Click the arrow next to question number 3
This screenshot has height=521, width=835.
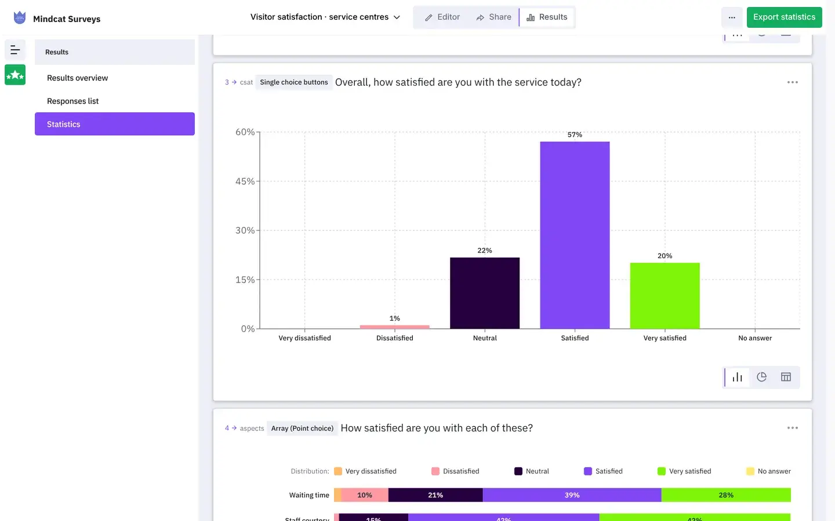point(234,82)
